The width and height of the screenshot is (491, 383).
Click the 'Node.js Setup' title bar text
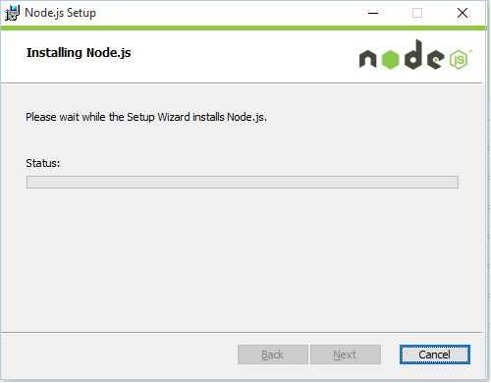61,13
